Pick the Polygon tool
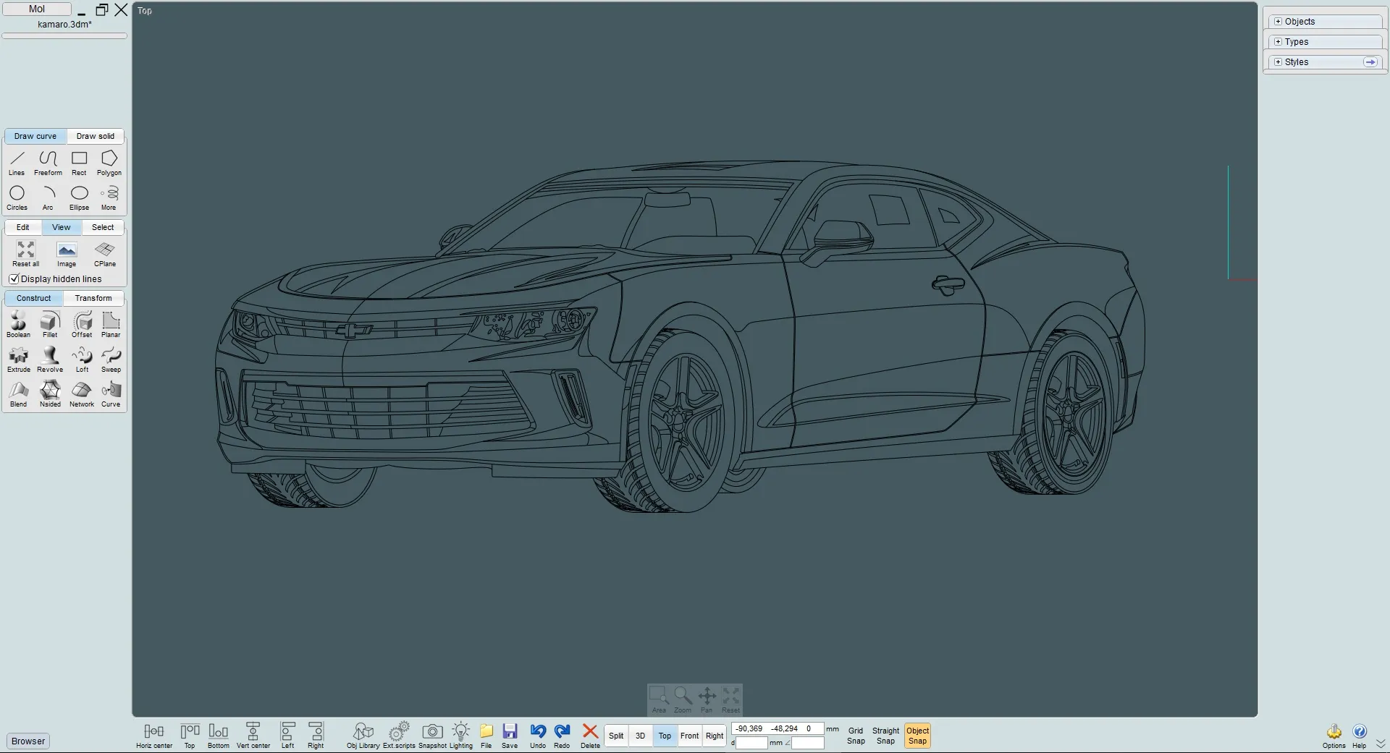Screen dimensions: 1390x753 point(109,163)
